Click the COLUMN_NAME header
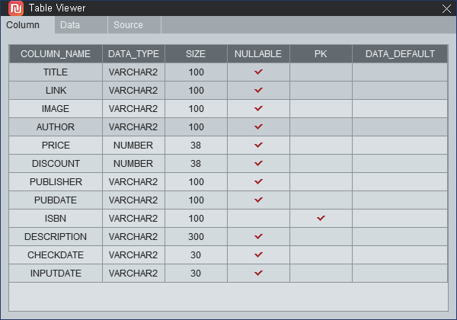 click(56, 54)
